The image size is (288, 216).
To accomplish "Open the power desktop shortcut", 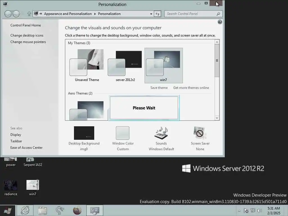I will pos(11,162).
